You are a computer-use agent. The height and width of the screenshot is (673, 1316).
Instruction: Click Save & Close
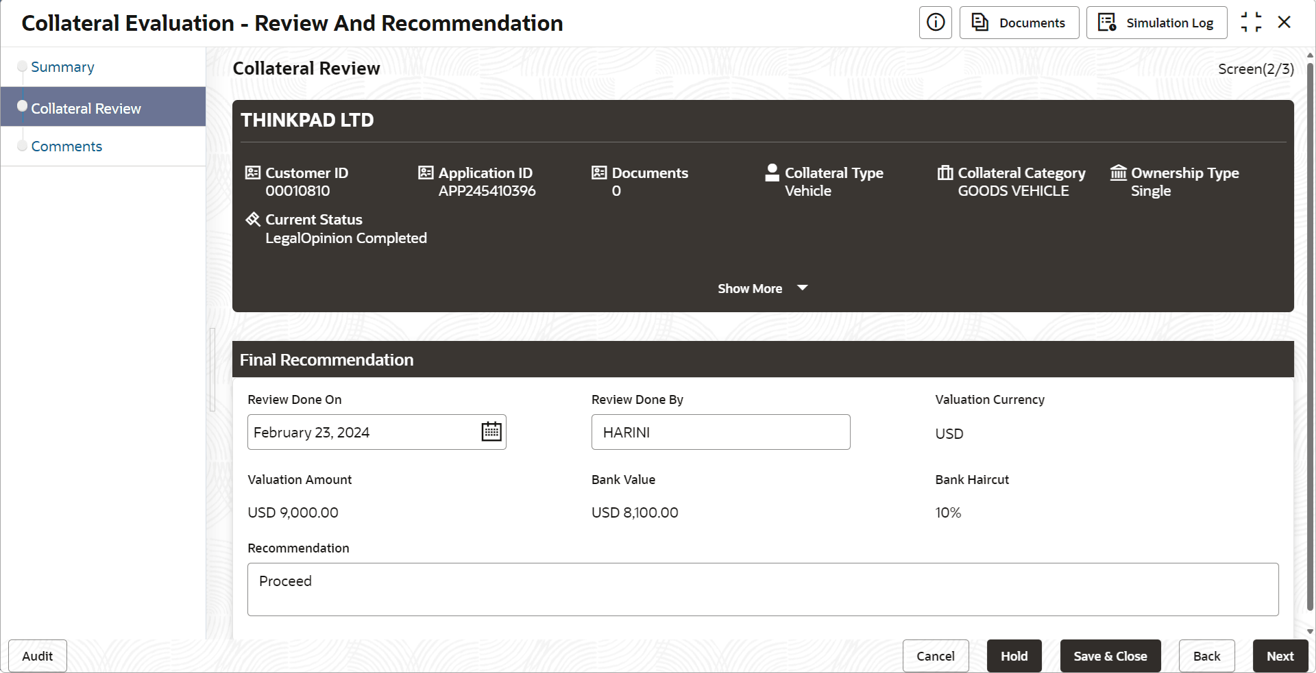pyautogui.click(x=1110, y=656)
